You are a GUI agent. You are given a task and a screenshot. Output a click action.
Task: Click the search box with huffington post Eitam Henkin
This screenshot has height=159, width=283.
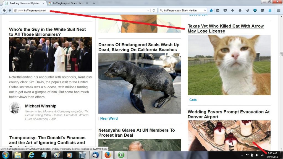click(x=183, y=10)
